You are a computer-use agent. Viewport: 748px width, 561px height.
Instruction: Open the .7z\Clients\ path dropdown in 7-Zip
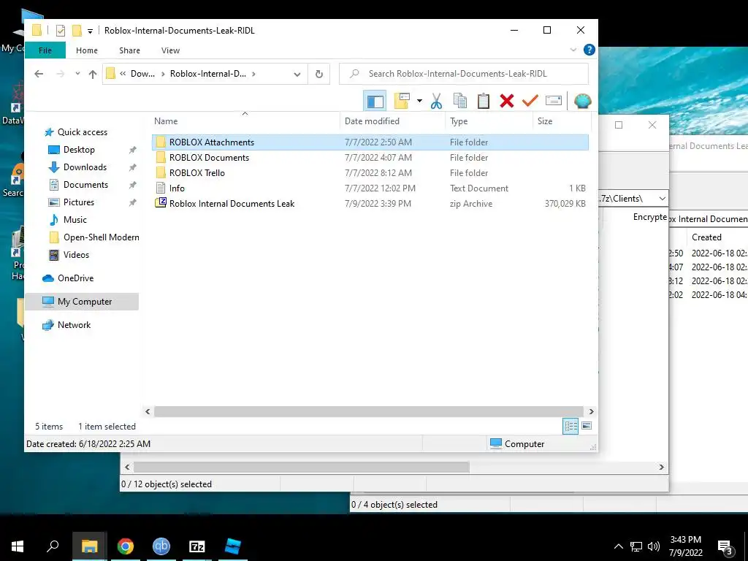(662, 199)
